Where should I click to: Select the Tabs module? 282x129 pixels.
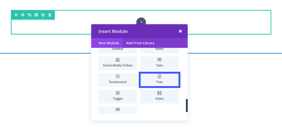(x=159, y=63)
